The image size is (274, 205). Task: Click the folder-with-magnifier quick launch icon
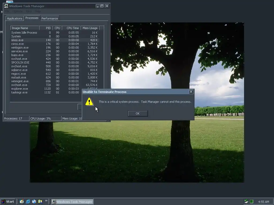click(x=40, y=202)
